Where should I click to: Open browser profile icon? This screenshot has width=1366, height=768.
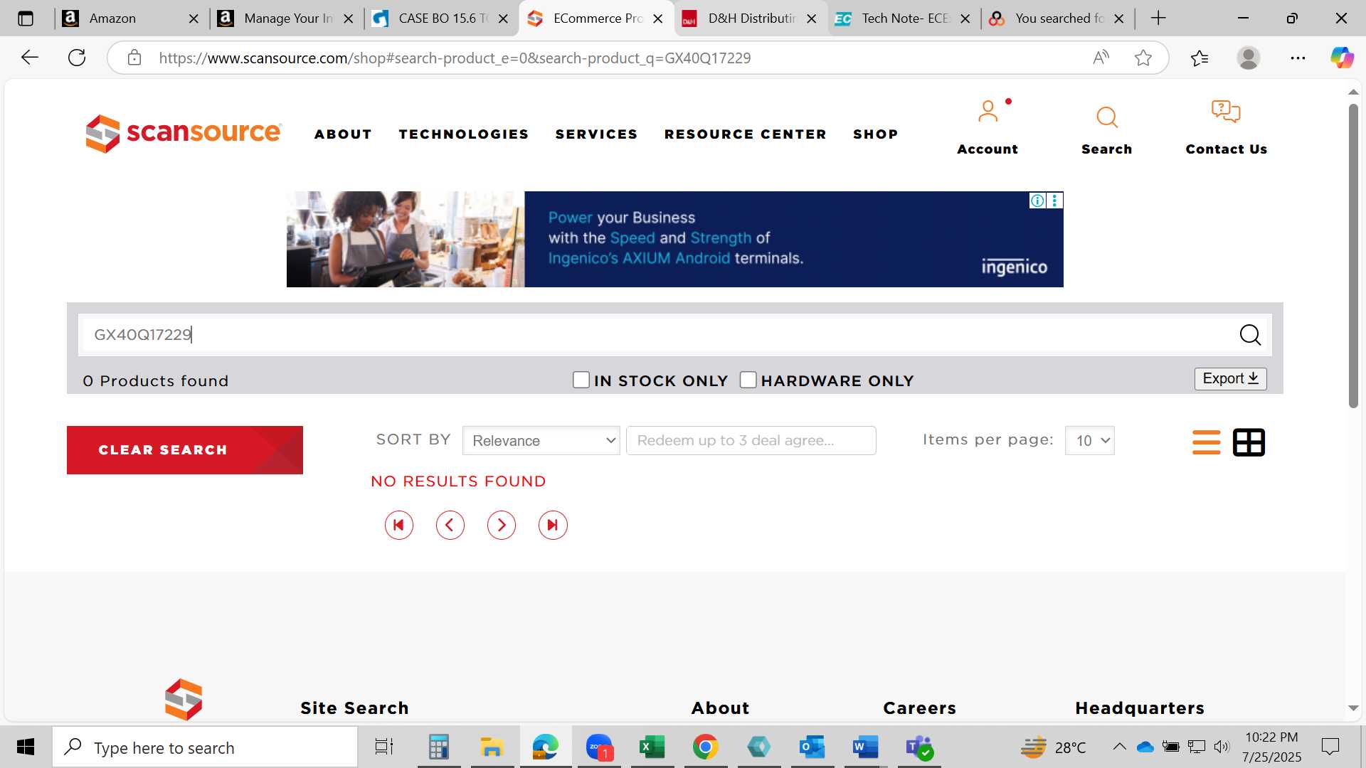click(1249, 58)
